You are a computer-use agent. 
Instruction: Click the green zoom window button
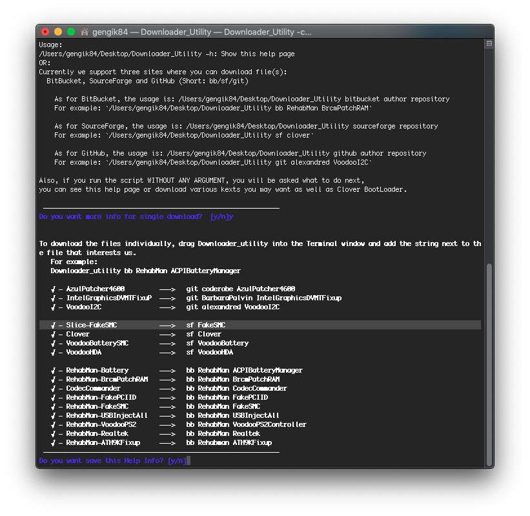[x=71, y=32]
